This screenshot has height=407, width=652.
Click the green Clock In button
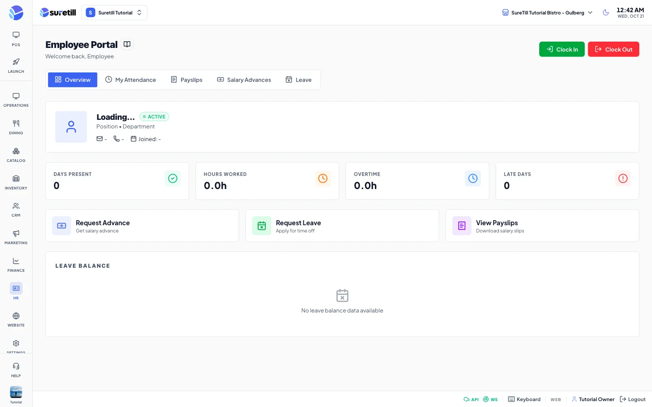click(x=562, y=49)
